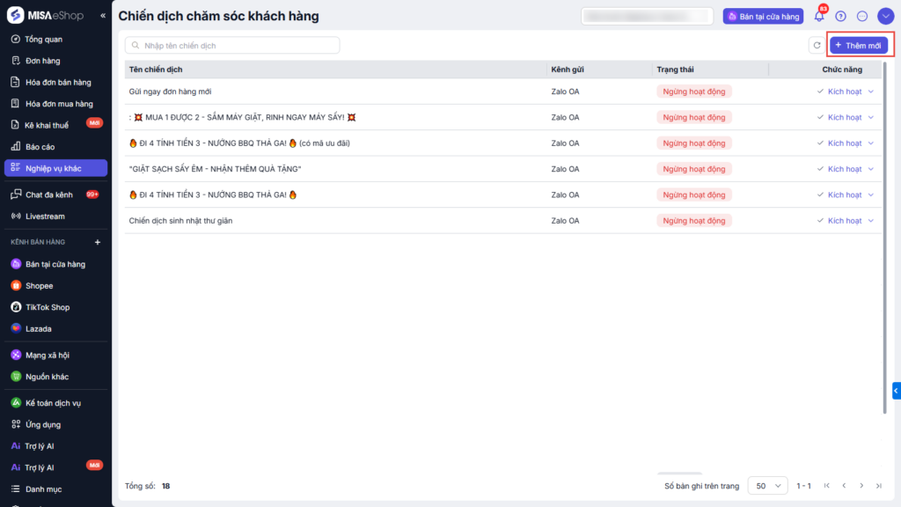Open notifications bell
The width and height of the screenshot is (901, 507).
(819, 16)
